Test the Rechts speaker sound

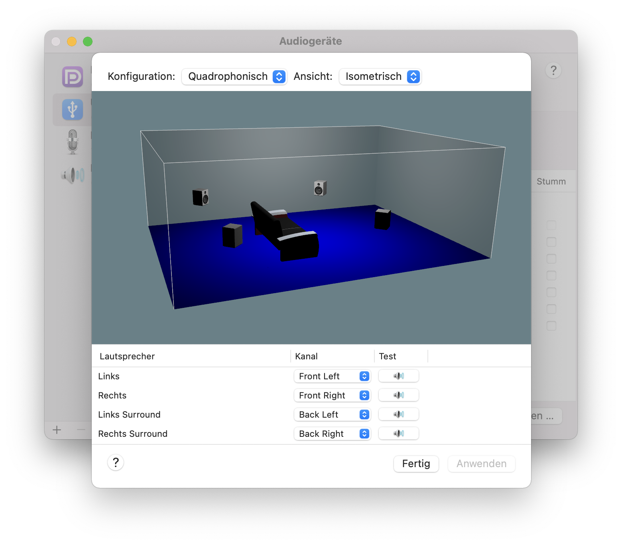coord(398,395)
